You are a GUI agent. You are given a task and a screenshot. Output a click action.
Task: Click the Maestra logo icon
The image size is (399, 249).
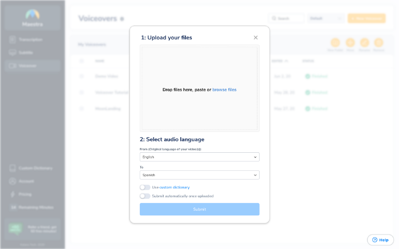click(x=32, y=14)
